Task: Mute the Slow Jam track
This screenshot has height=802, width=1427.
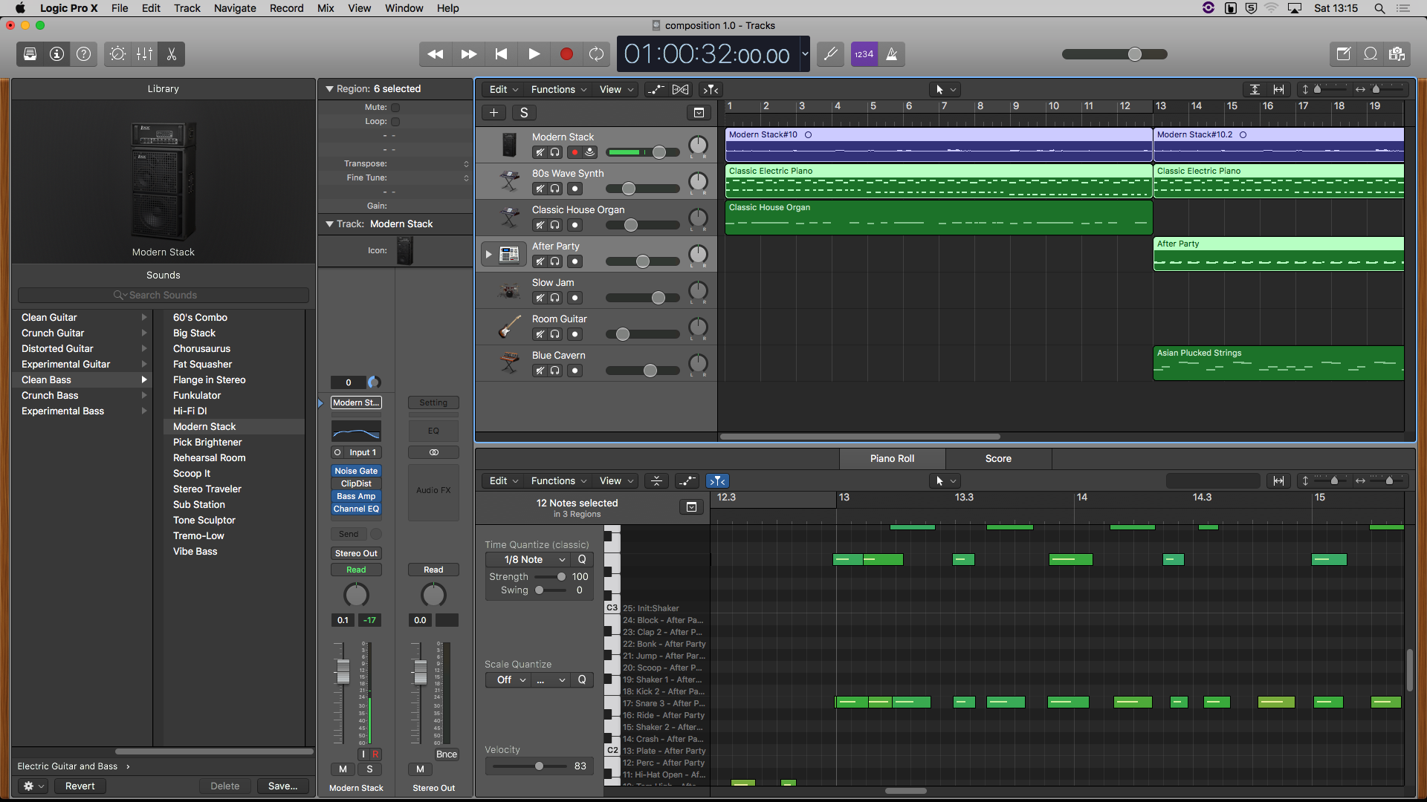Action: pos(540,298)
